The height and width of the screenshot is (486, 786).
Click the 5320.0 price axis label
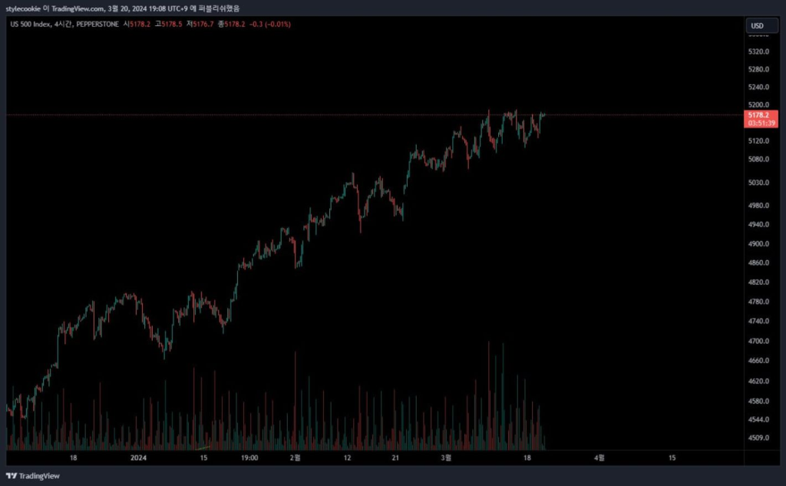[x=758, y=51]
